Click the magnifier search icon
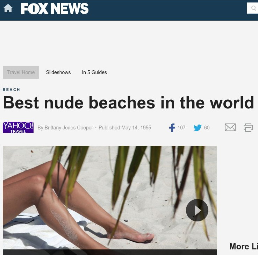 click(253, 8)
